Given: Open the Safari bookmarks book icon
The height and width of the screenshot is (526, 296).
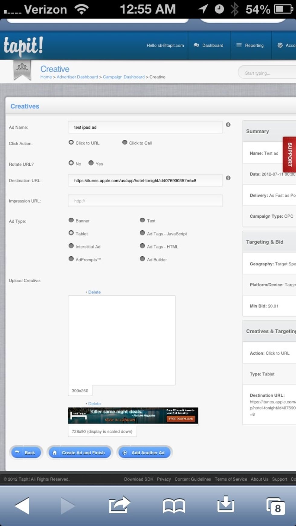Looking at the screenshot, I should (x=174, y=505).
